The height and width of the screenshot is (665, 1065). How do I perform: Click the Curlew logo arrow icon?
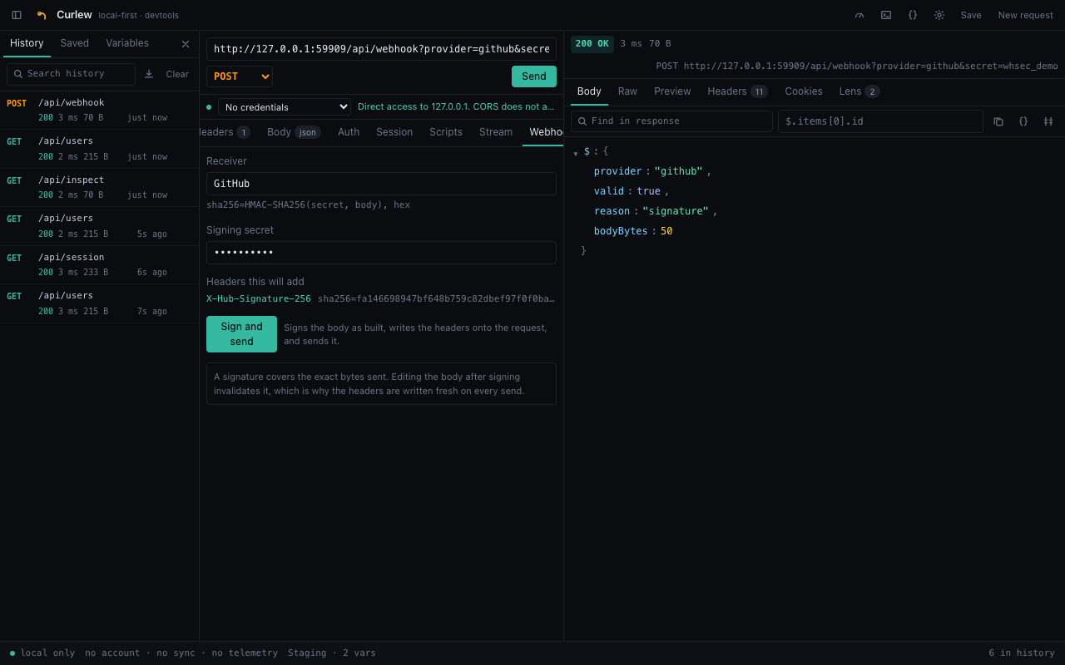click(x=42, y=15)
